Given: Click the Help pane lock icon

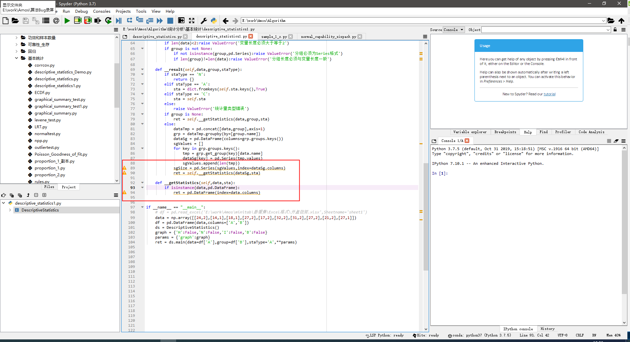Looking at the screenshot, I should pyautogui.click(x=615, y=30).
